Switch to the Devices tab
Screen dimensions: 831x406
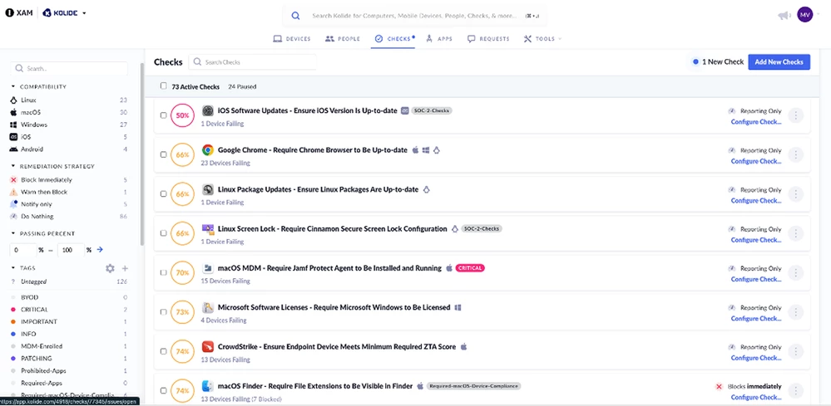tap(291, 38)
